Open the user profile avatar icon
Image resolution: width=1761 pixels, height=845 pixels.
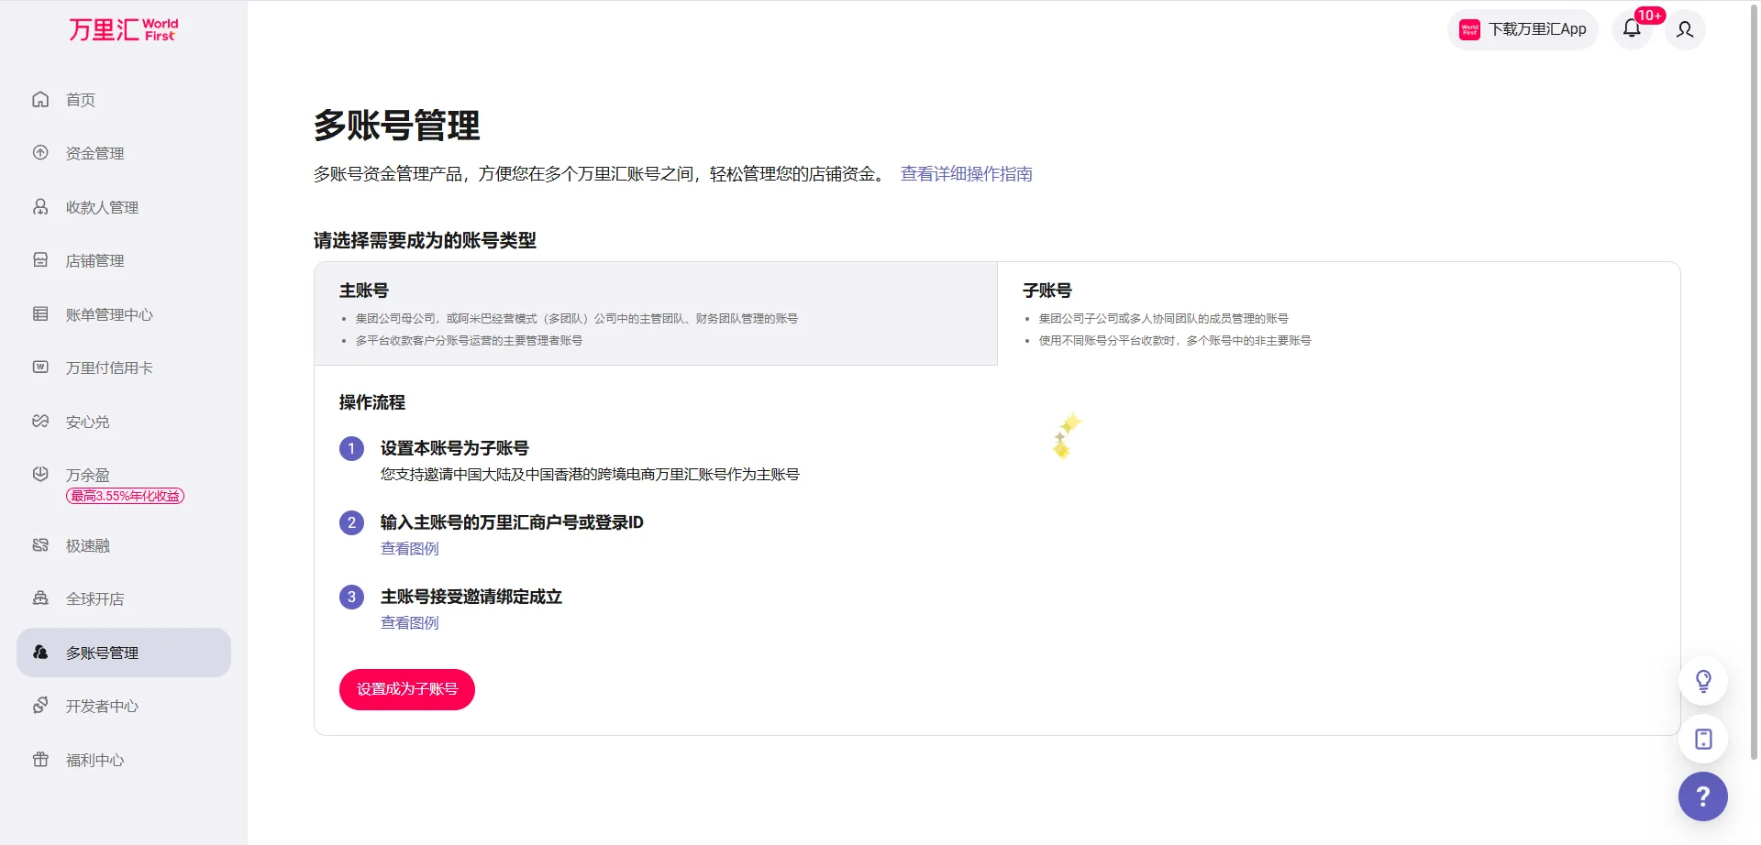pos(1685,29)
